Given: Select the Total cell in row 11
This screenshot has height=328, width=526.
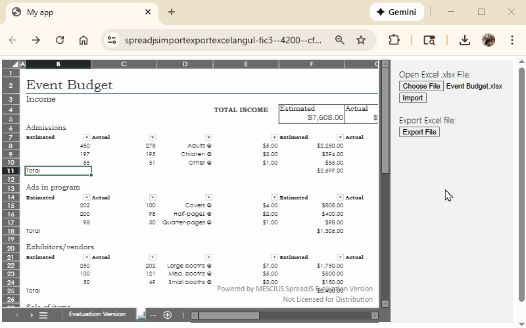Looking at the screenshot, I should [x=58, y=171].
